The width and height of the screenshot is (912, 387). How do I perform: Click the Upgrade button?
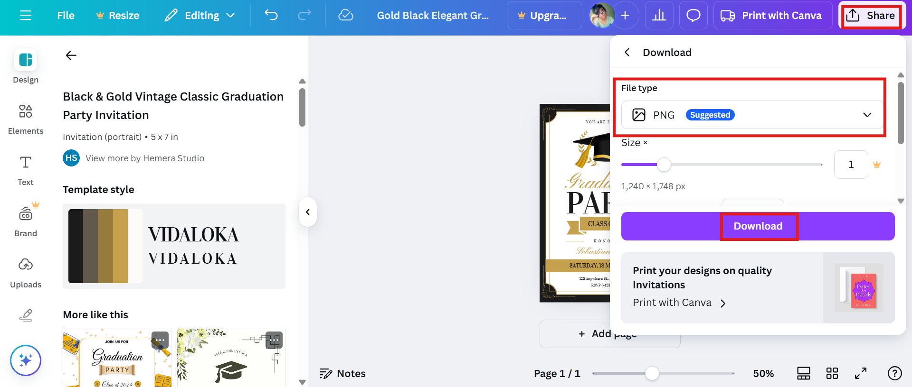[544, 16]
